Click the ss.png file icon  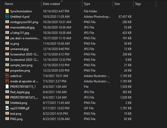[7, 44]
